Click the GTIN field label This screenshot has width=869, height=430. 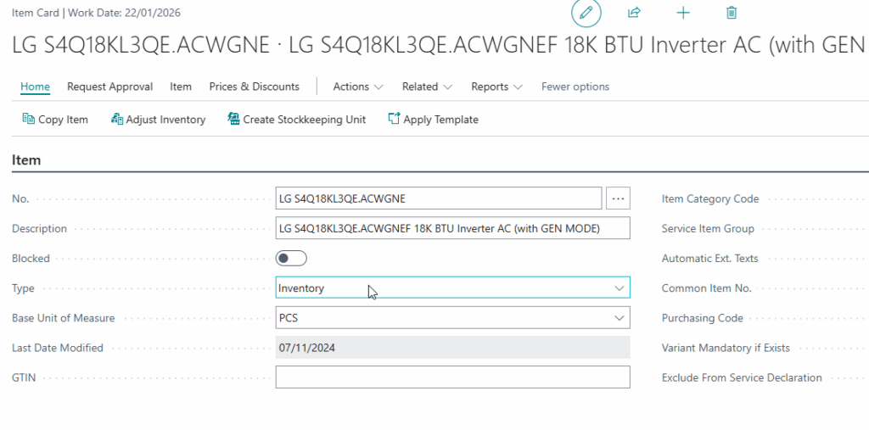click(x=24, y=377)
